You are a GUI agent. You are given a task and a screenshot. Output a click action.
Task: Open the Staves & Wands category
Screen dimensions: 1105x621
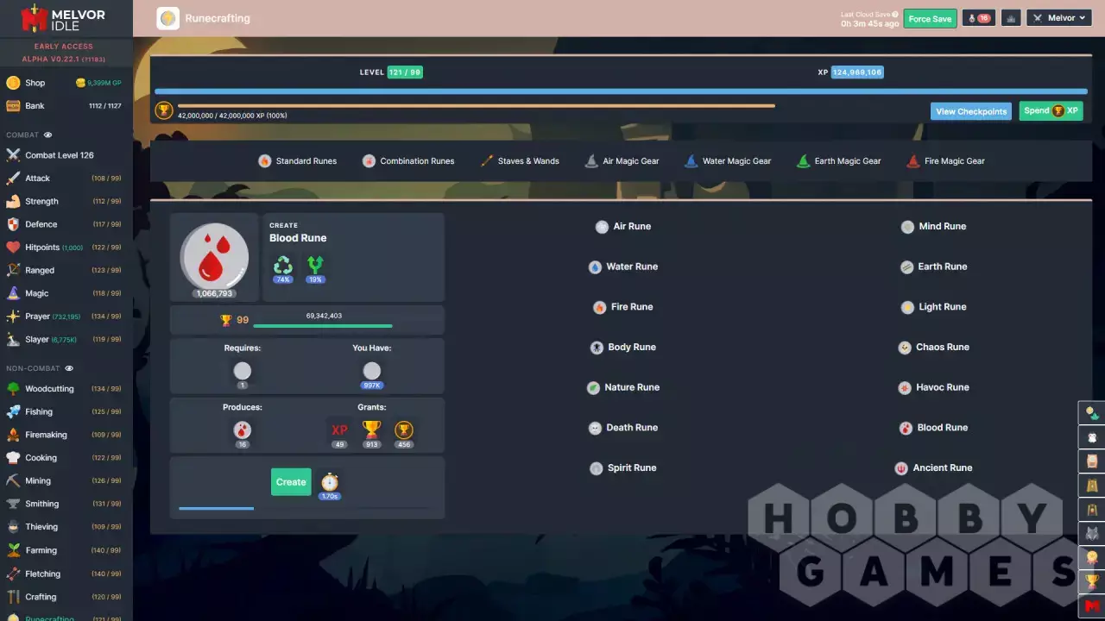[520, 161]
